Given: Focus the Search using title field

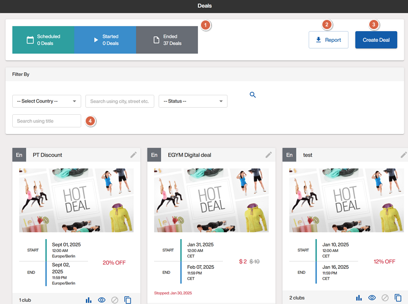Looking at the screenshot, I should [x=46, y=121].
